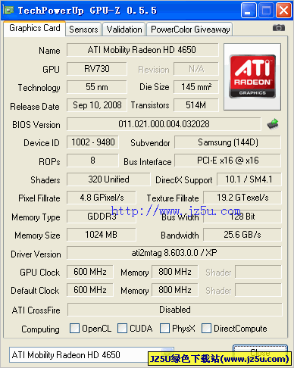
Task: Click the Pixel Fillrate value 4.8 GPixel/s
Action: pyautogui.click(x=102, y=198)
